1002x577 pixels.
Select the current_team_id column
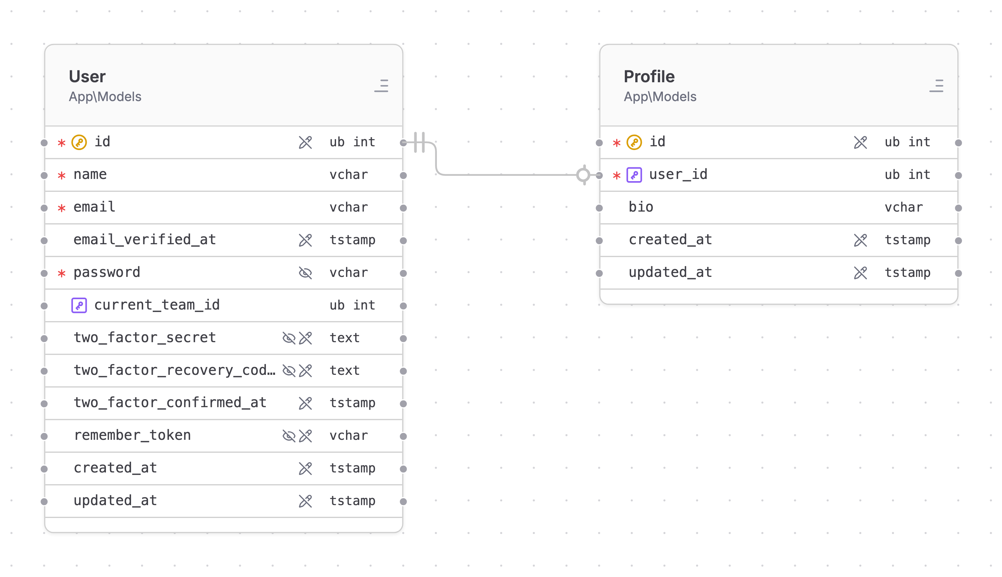pyautogui.click(x=157, y=305)
